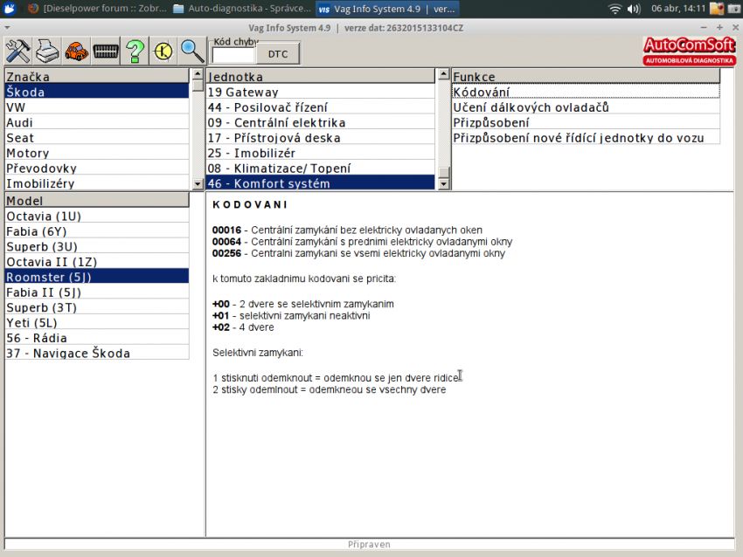Viewport: 743px width, 557px height.
Task: Select Škoda in Značka list
Action: (97, 92)
